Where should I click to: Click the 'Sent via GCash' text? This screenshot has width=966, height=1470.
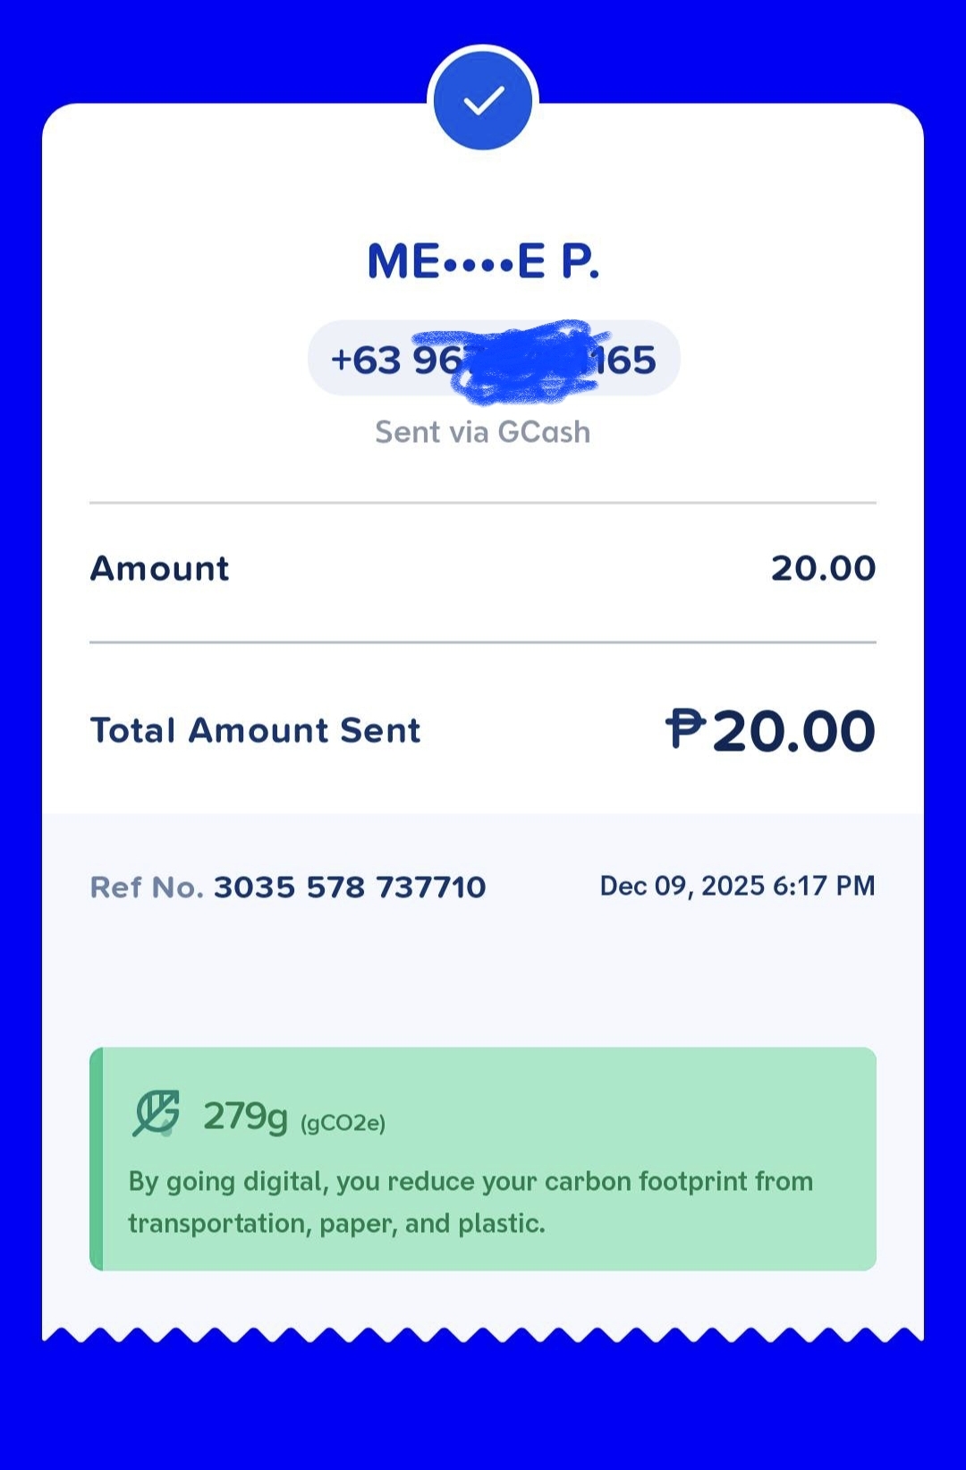point(483,432)
